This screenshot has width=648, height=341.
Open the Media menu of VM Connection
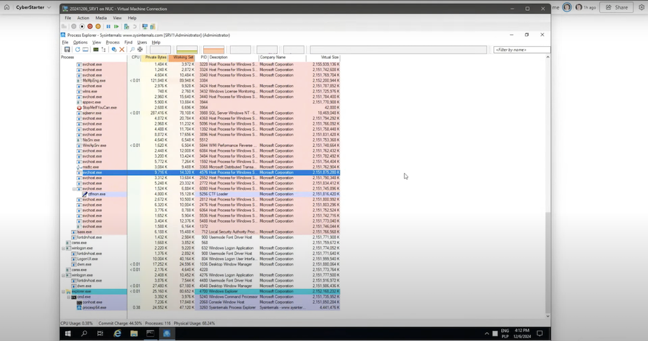101,18
